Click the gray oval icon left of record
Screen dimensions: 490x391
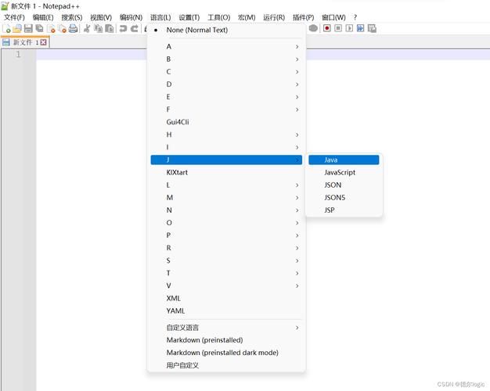click(313, 28)
